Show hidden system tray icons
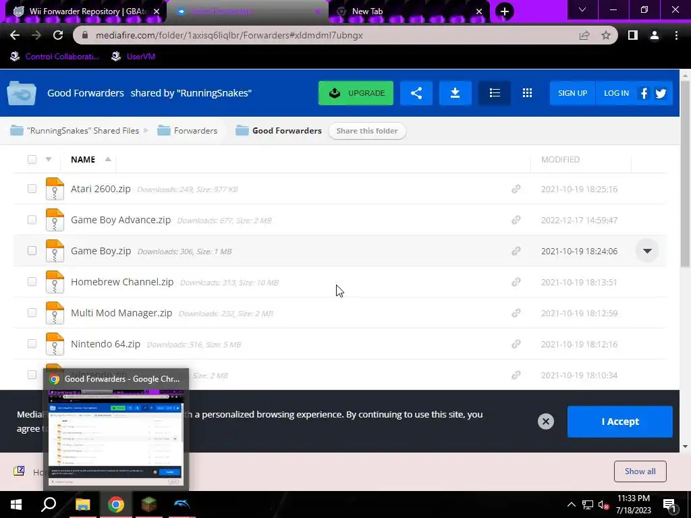Viewport: 691px width, 518px height. coord(571,505)
